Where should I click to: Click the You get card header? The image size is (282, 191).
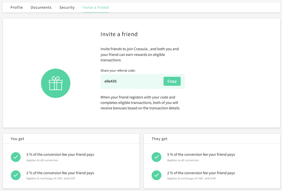click(17, 139)
